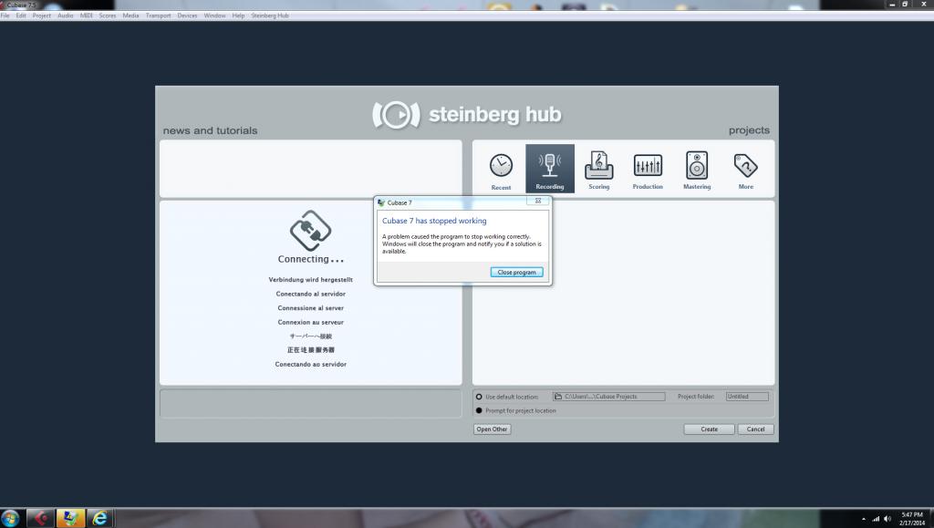Click the highlighted error report taskbar icon

(70, 518)
